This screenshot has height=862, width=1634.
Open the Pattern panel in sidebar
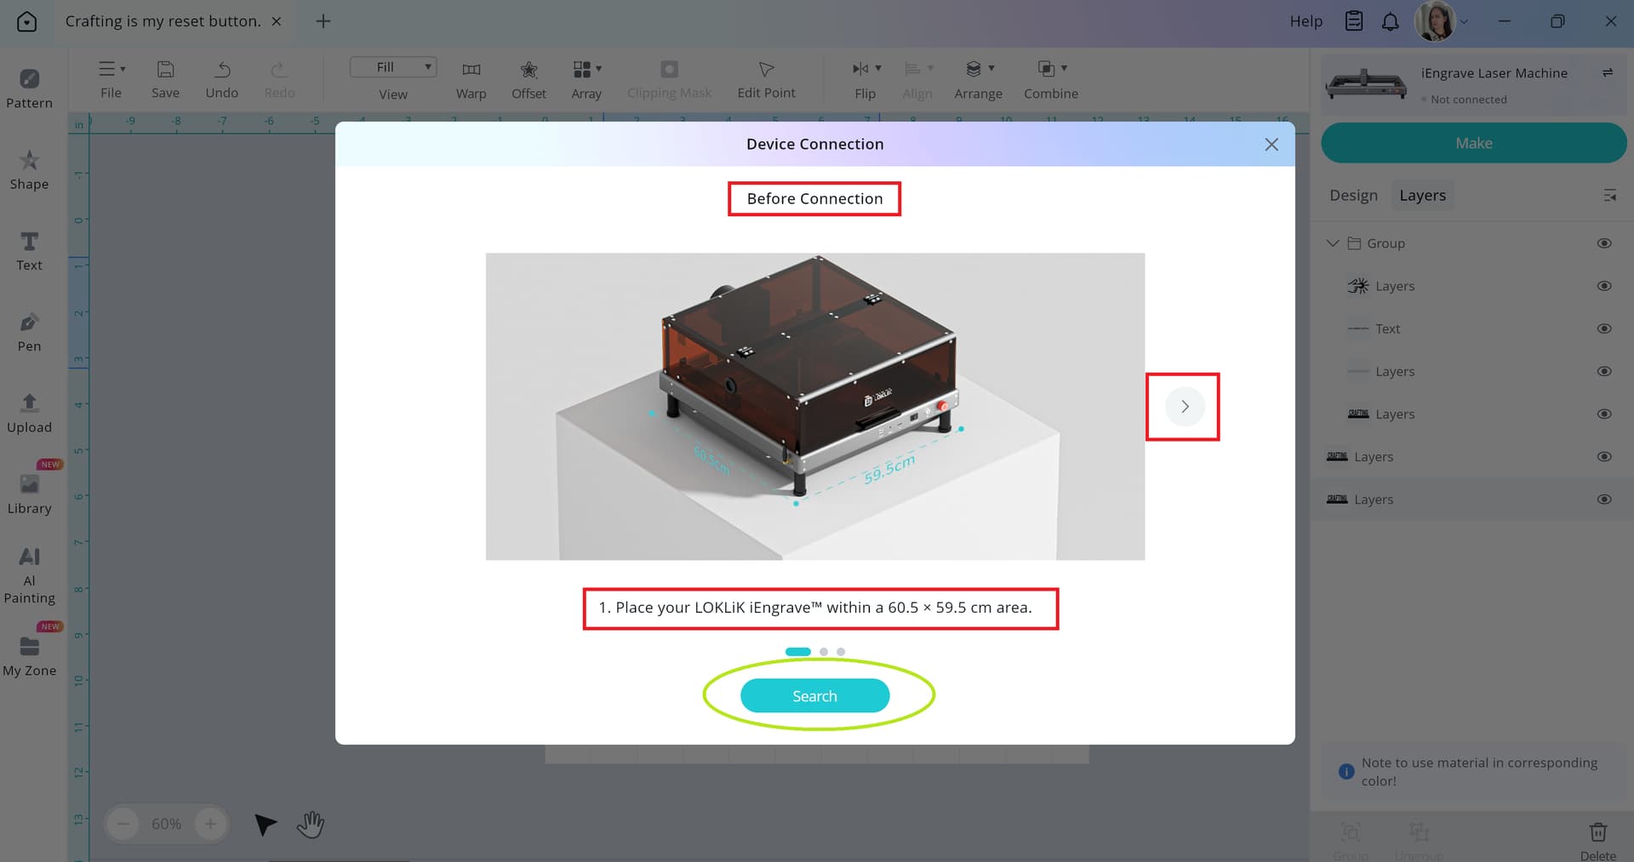point(29,88)
